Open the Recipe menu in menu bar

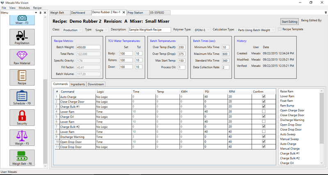(x=37, y=8)
